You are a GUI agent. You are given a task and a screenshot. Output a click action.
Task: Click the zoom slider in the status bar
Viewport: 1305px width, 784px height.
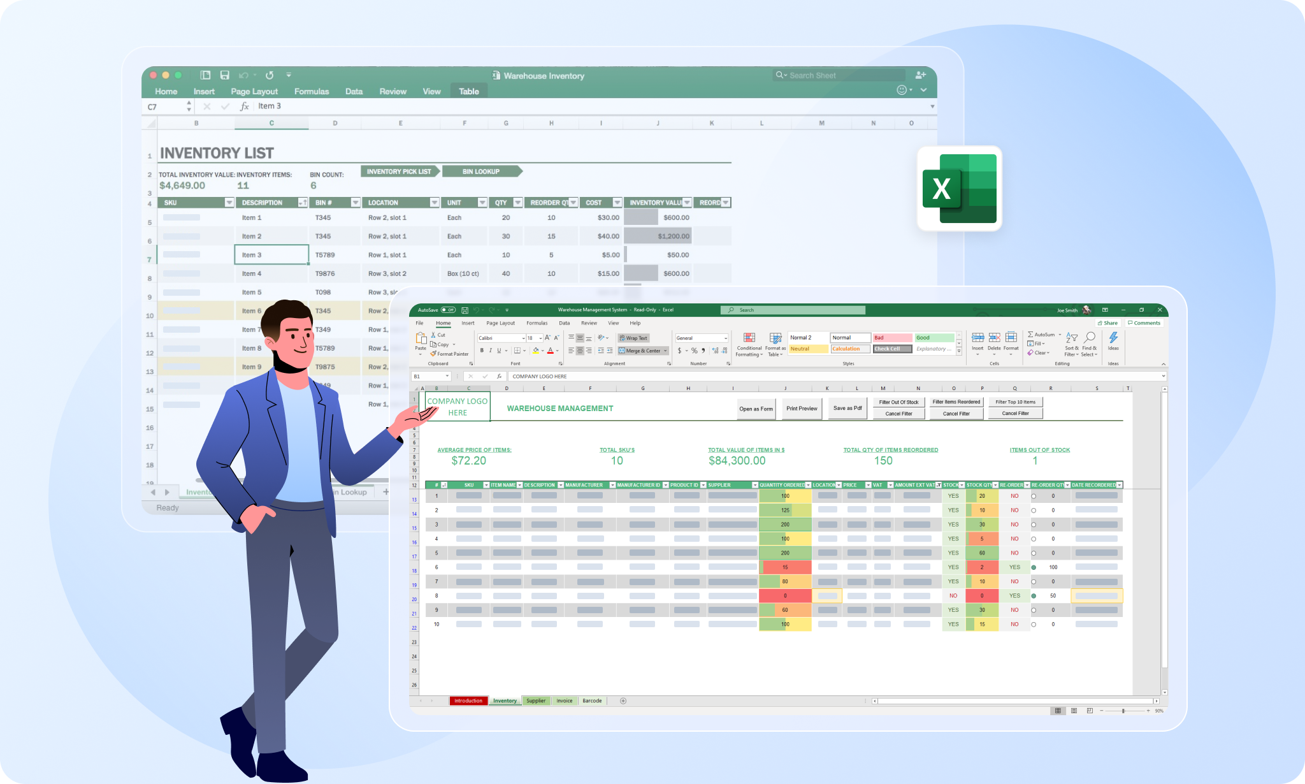pyautogui.click(x=1125, y=711)
